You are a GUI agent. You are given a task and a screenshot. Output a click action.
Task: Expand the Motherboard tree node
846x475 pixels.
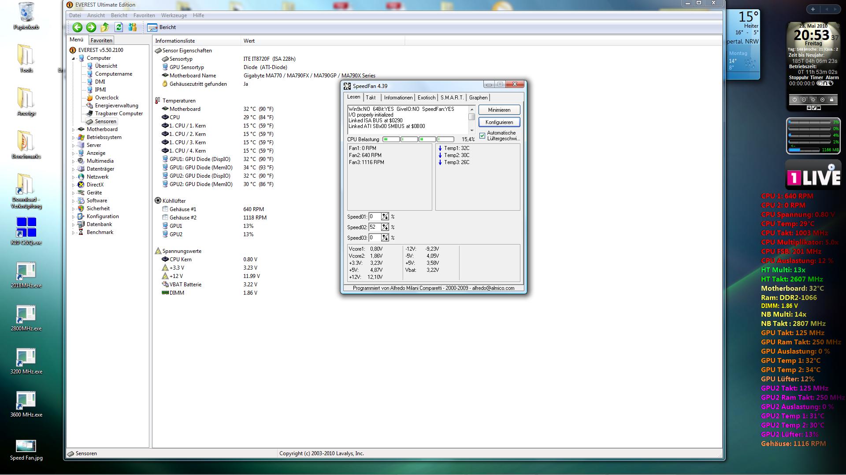[74, 129]
